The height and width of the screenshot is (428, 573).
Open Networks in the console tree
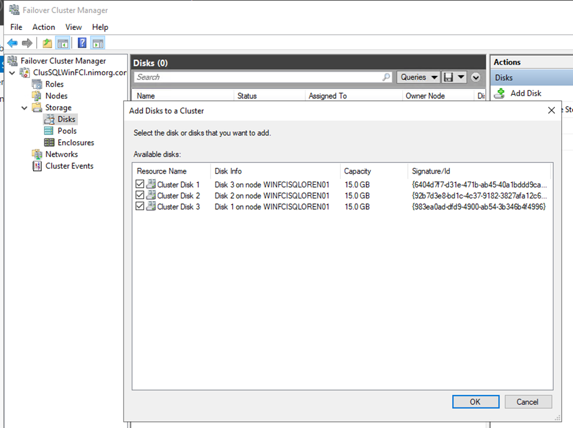pyautogui.click(x=62, y=154)
